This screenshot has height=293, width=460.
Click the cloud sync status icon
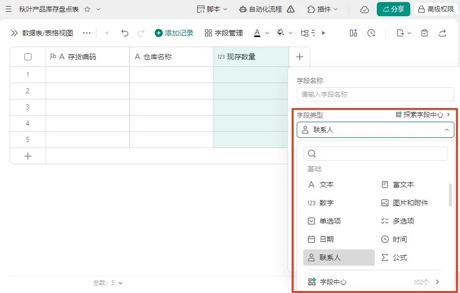[x=364, y=10]
